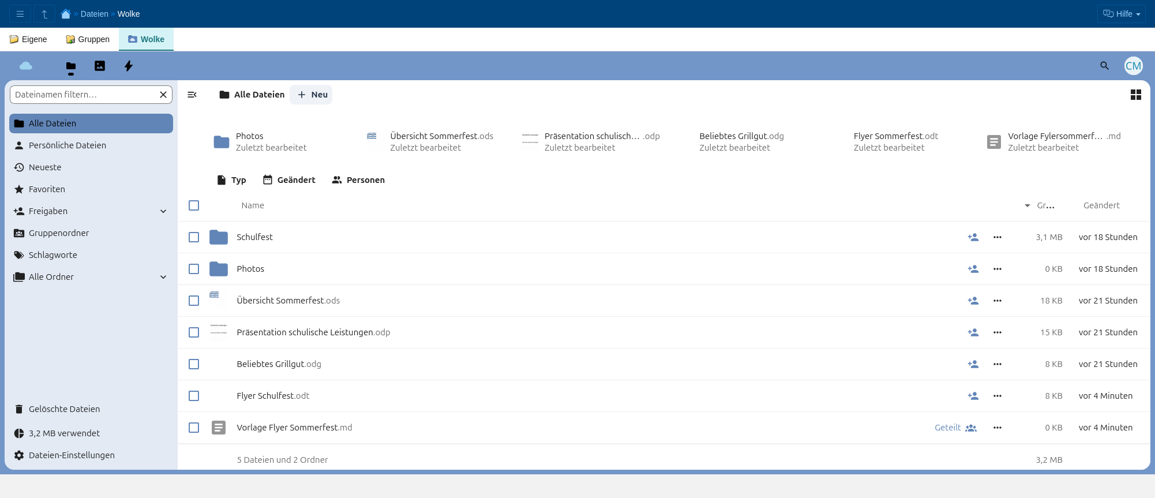The image size is (1155, 498).
Task: Open actions menu for Flyer Schulfest.odt
Action: [997, 396]
